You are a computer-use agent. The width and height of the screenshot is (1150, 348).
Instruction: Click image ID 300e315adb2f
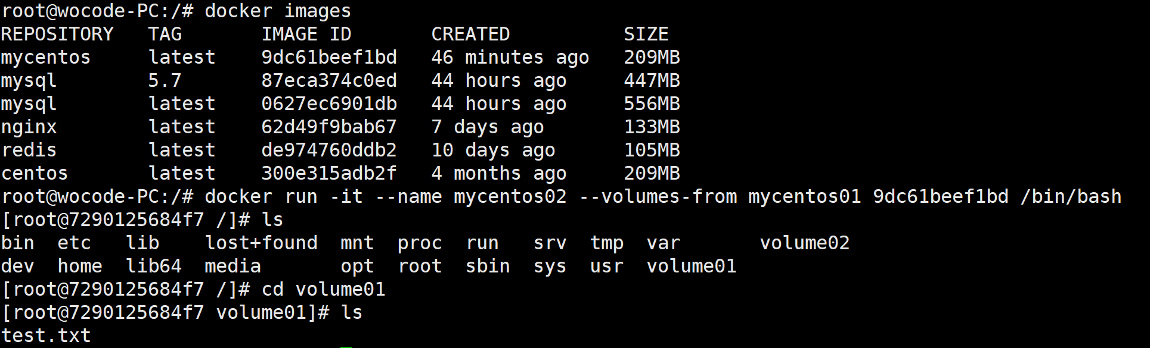pyautogui.click(x=329, y=174)
